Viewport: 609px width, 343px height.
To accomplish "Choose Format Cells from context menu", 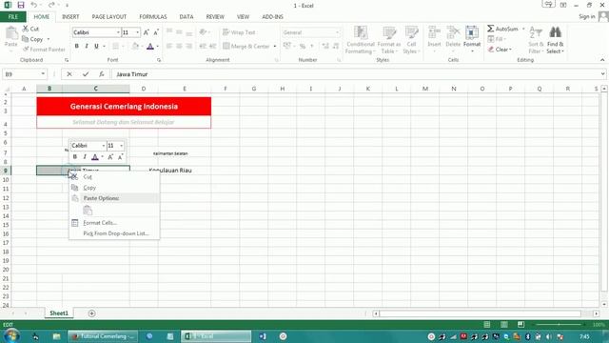I will click(114, 223).
